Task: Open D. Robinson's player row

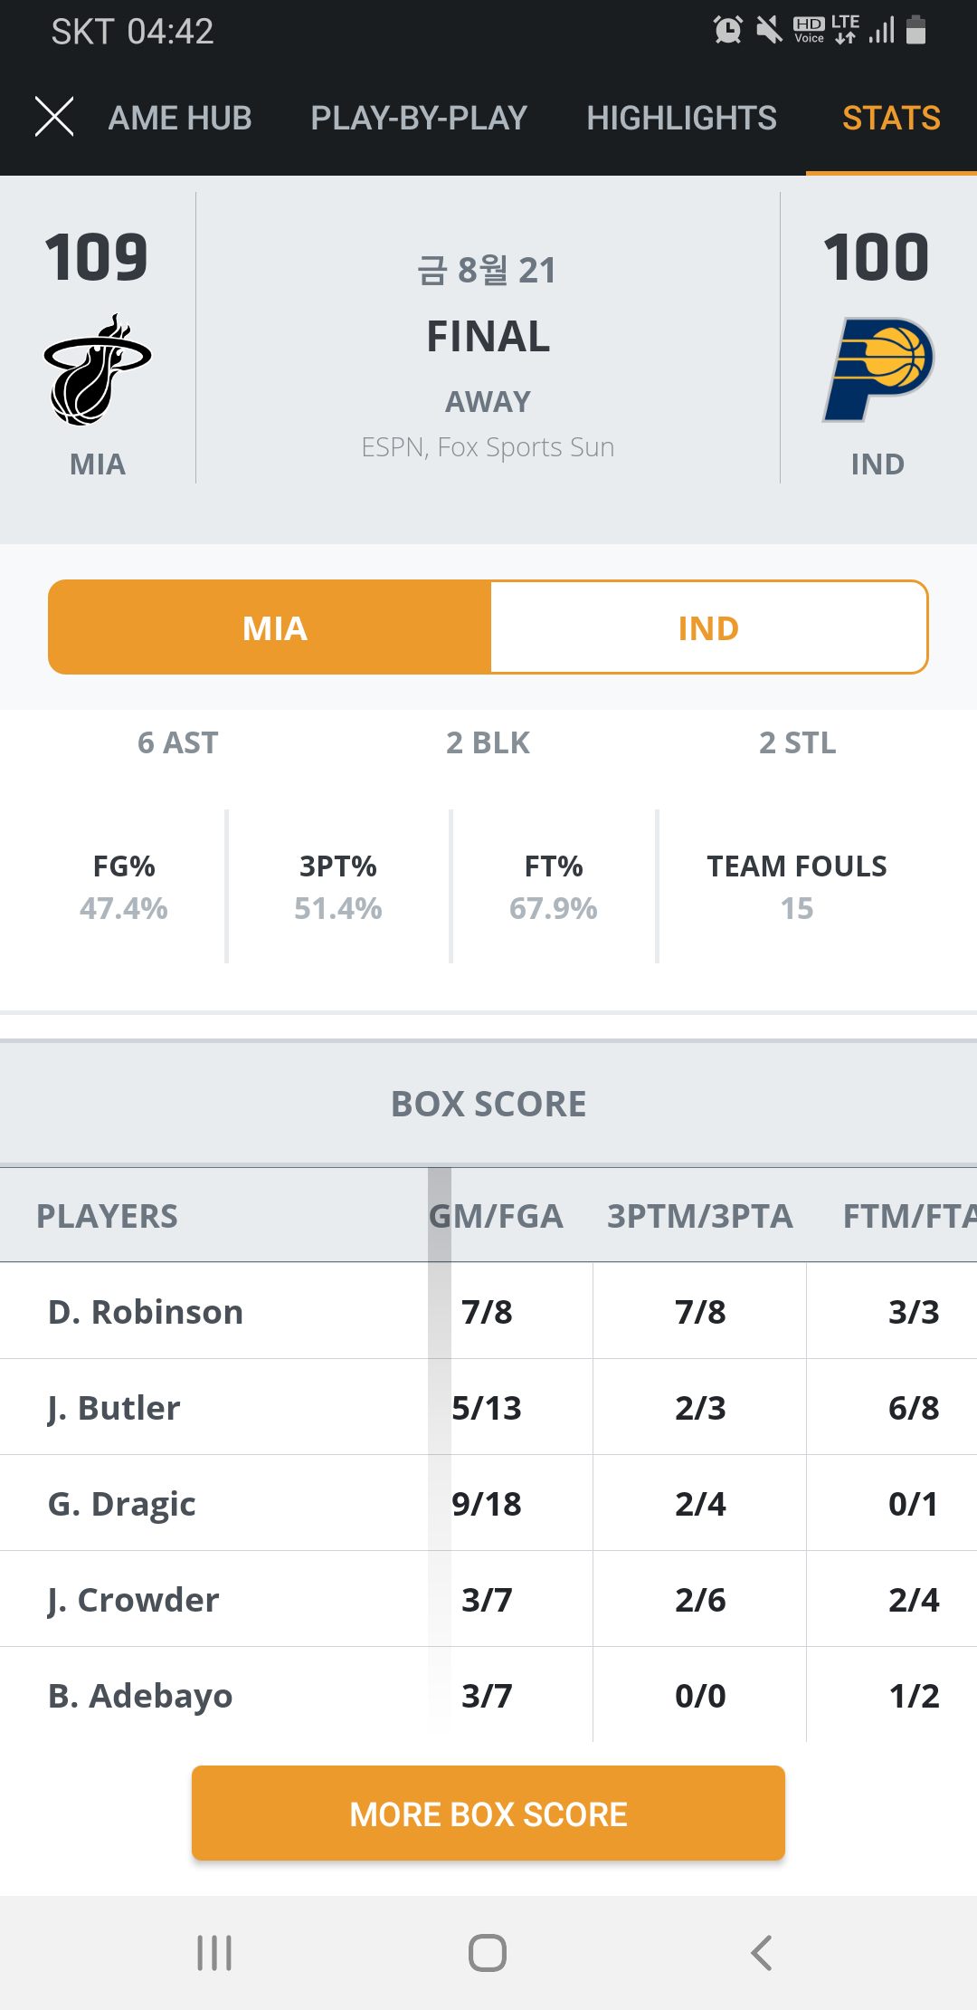Action: click(146, 1312)
